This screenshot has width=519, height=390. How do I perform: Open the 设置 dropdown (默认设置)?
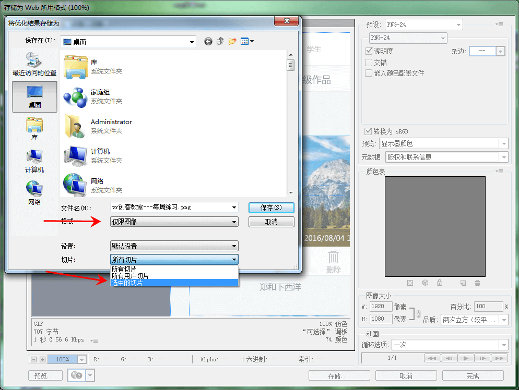[174, 246]
